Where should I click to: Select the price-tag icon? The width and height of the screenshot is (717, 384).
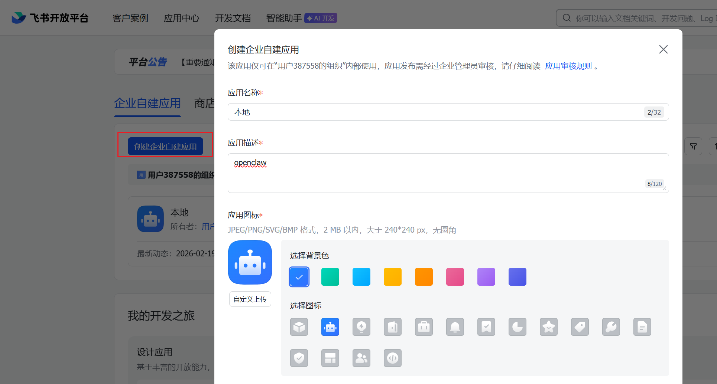[x=580, y=327]
